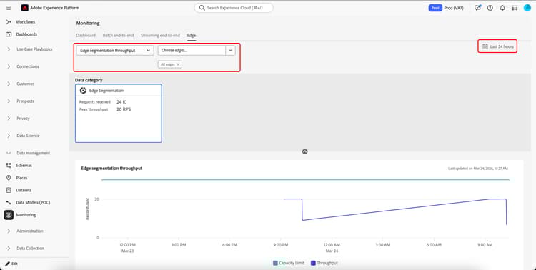The width and height of the screenshot is (536, 270).
Task: Expand the Customer section
Action: pyautogui.click(x=9, y=84)
